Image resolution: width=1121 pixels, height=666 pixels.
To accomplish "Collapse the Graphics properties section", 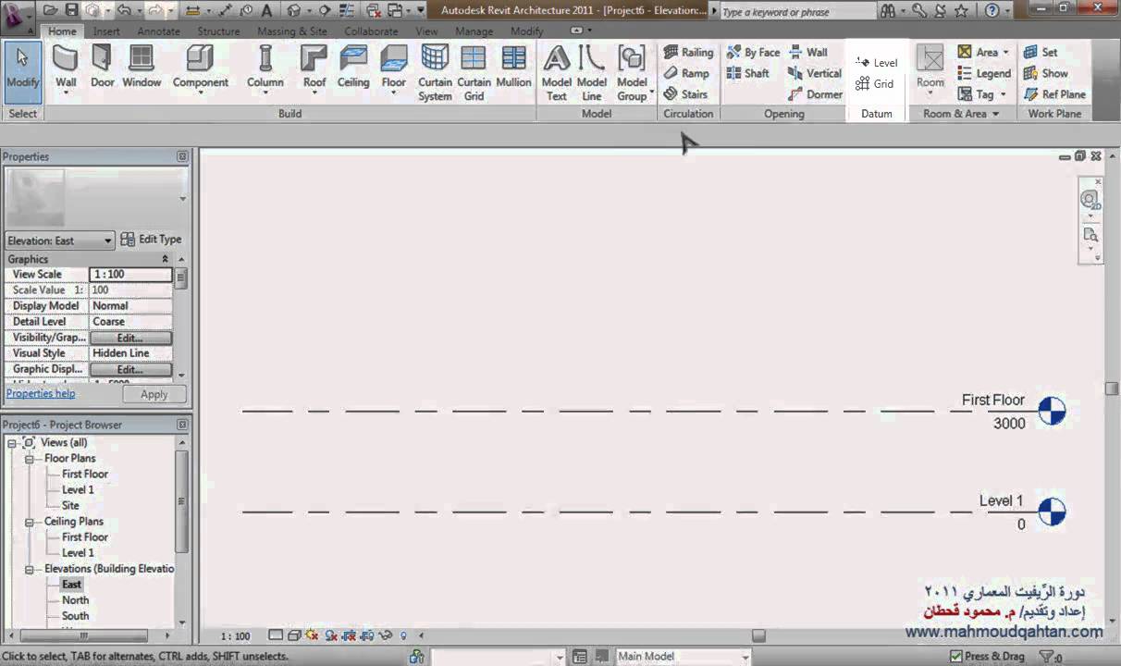I will pyautogui.click(x=166, y=259).
